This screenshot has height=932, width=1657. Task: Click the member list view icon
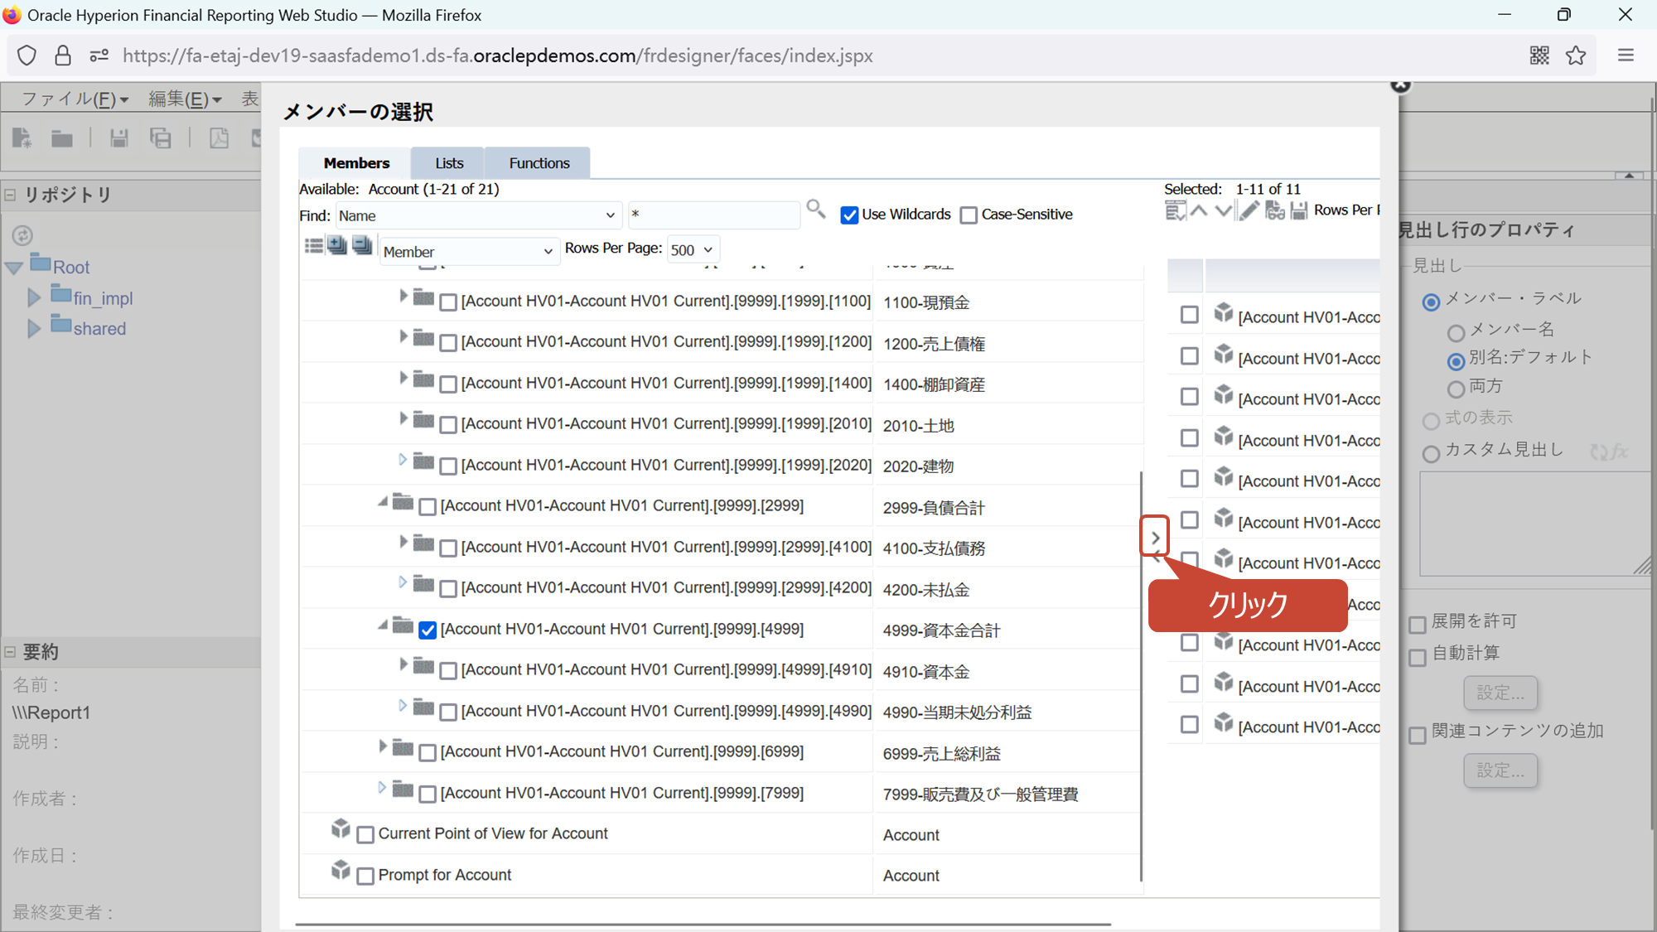(313, 245)
